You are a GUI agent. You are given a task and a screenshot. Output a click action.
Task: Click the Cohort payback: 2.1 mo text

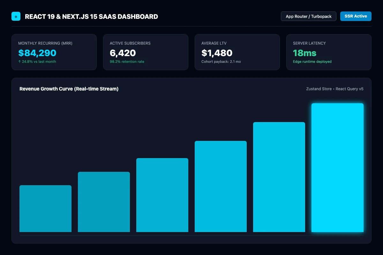(x=221, y=62)
